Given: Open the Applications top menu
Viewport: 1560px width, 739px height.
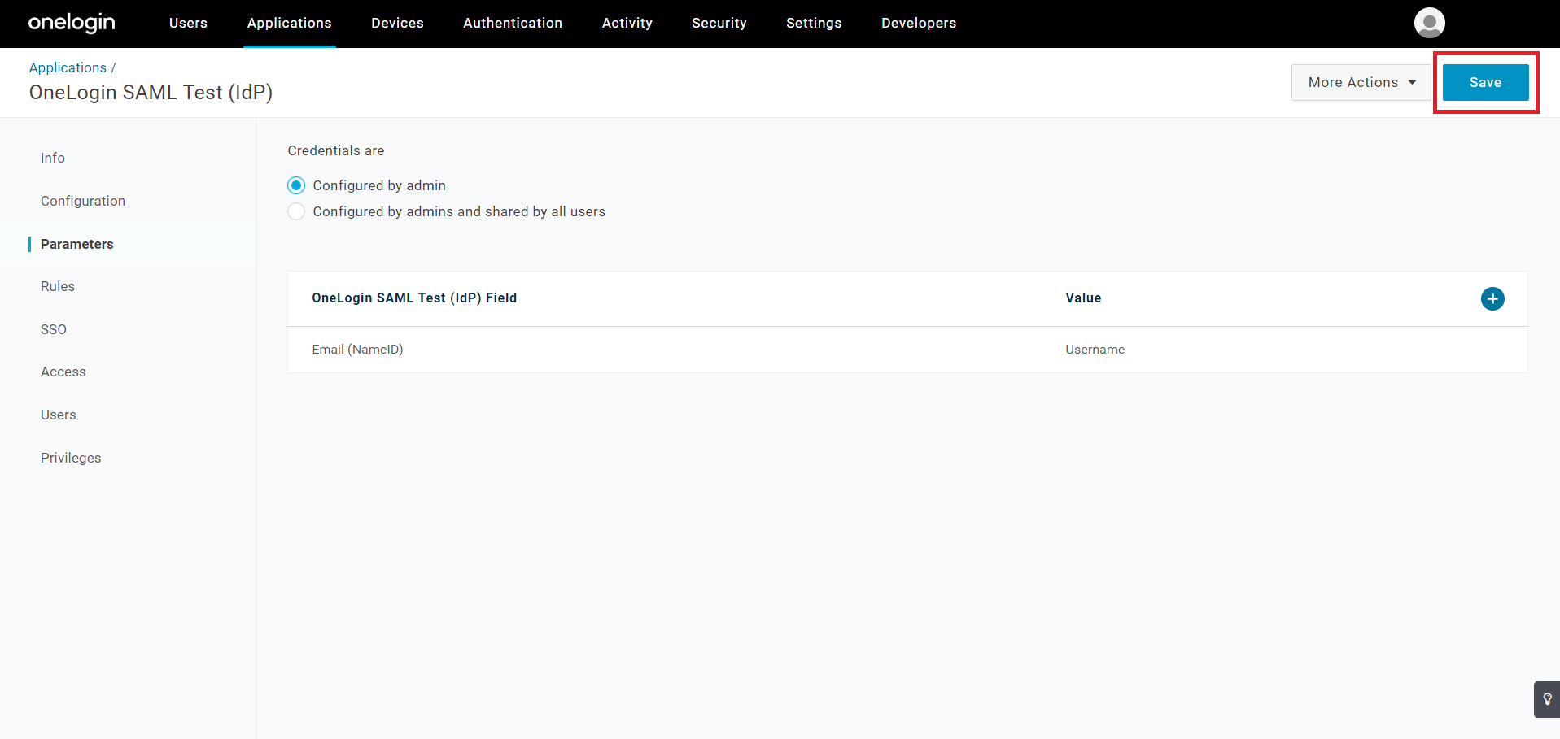Looking at the screenshot, I should (290, 23).
